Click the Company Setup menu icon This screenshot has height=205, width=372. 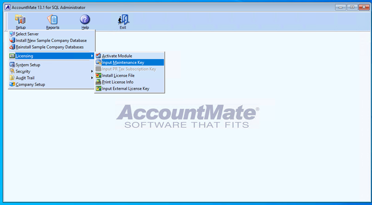[x=12, y=84]
